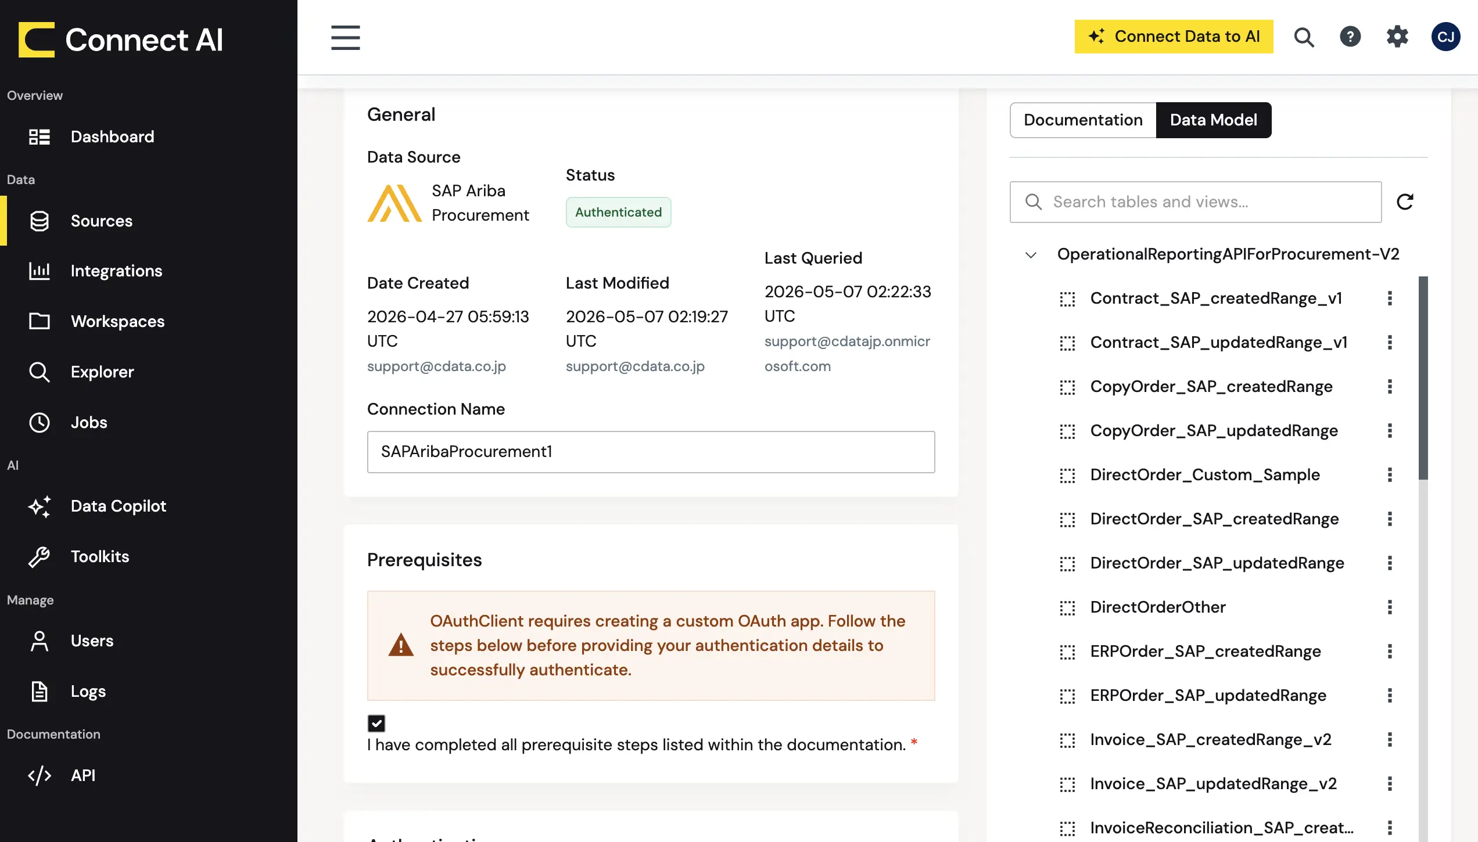Click table icon beside DirectOrder_SAP_createdRange
The width and height of the screenshot is (1478, 842).
(x=1067, y=520)
